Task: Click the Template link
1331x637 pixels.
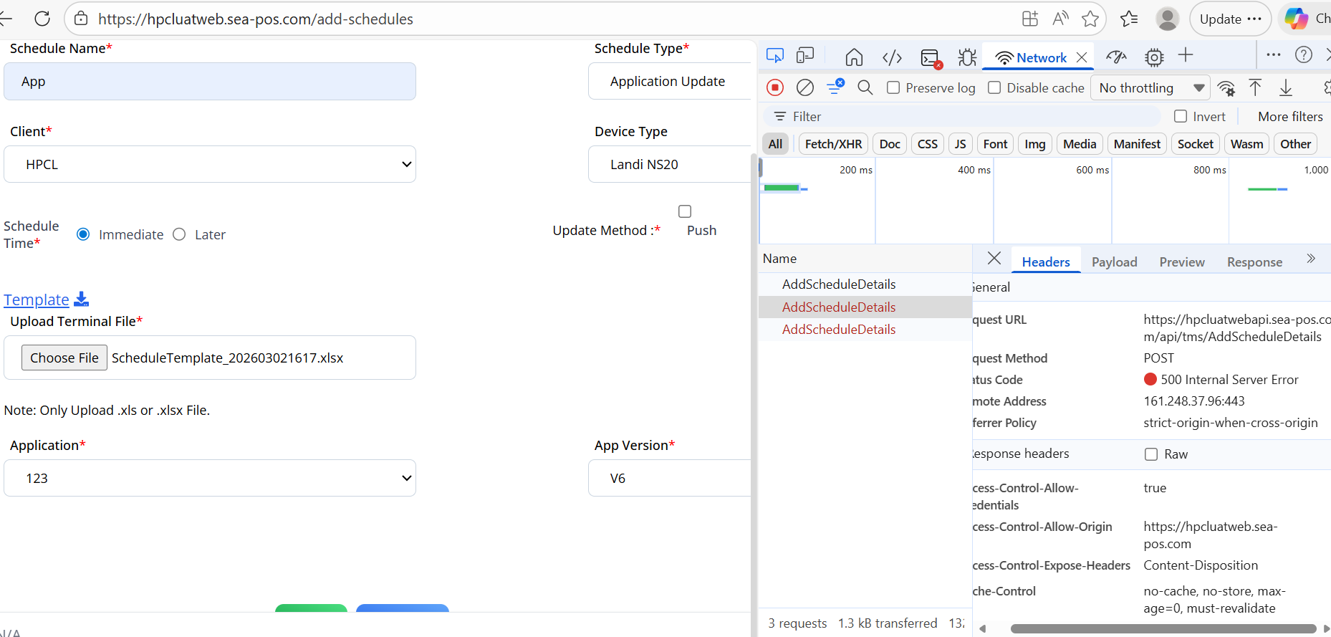Action: [37, 300]
